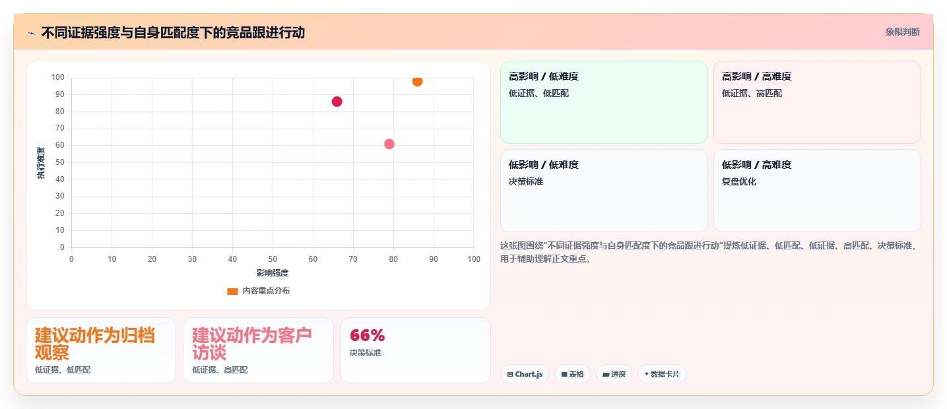The image size is (947, 409).
Task: Open the 低影响 / 高难度 quadrant card
Action: 817,191
